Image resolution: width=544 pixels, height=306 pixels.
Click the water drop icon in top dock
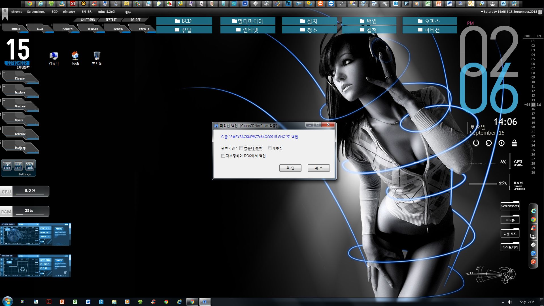pyautogui.click(x=116, y=4)
